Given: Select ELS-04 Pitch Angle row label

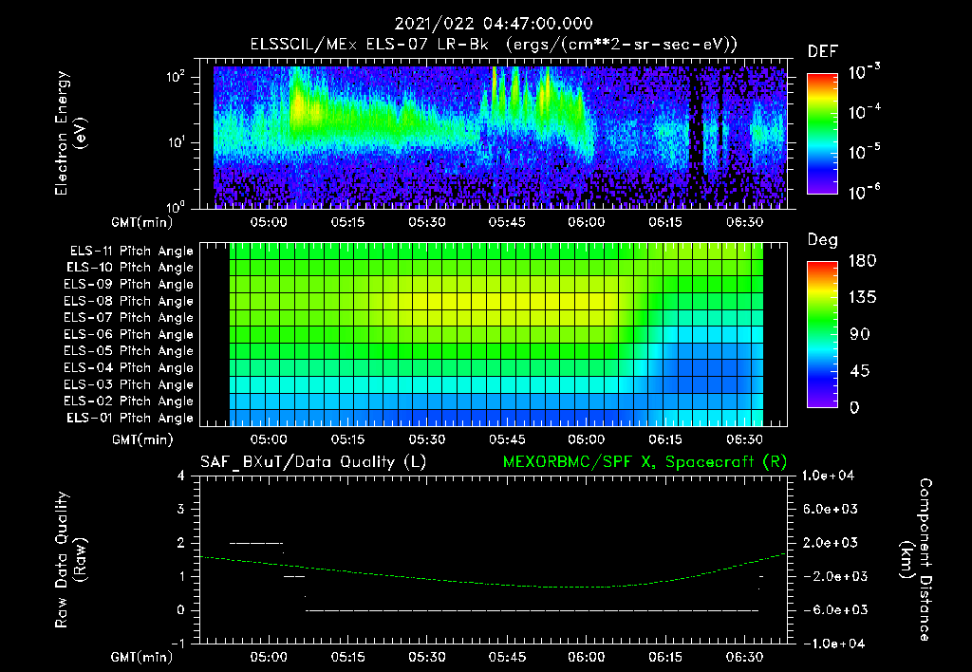Looking at the screenshot, I should pos(129,367).
